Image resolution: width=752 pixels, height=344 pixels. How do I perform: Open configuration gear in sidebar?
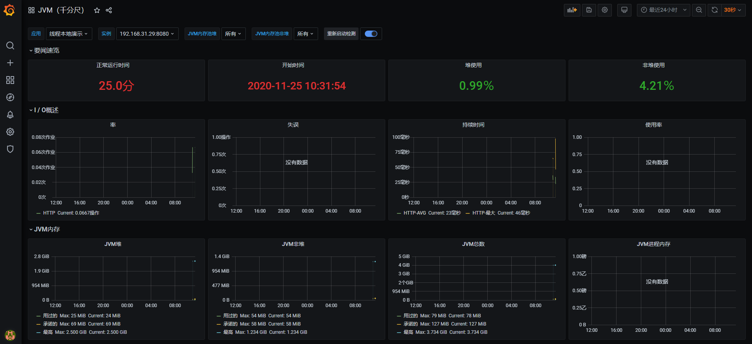[10, 132]
